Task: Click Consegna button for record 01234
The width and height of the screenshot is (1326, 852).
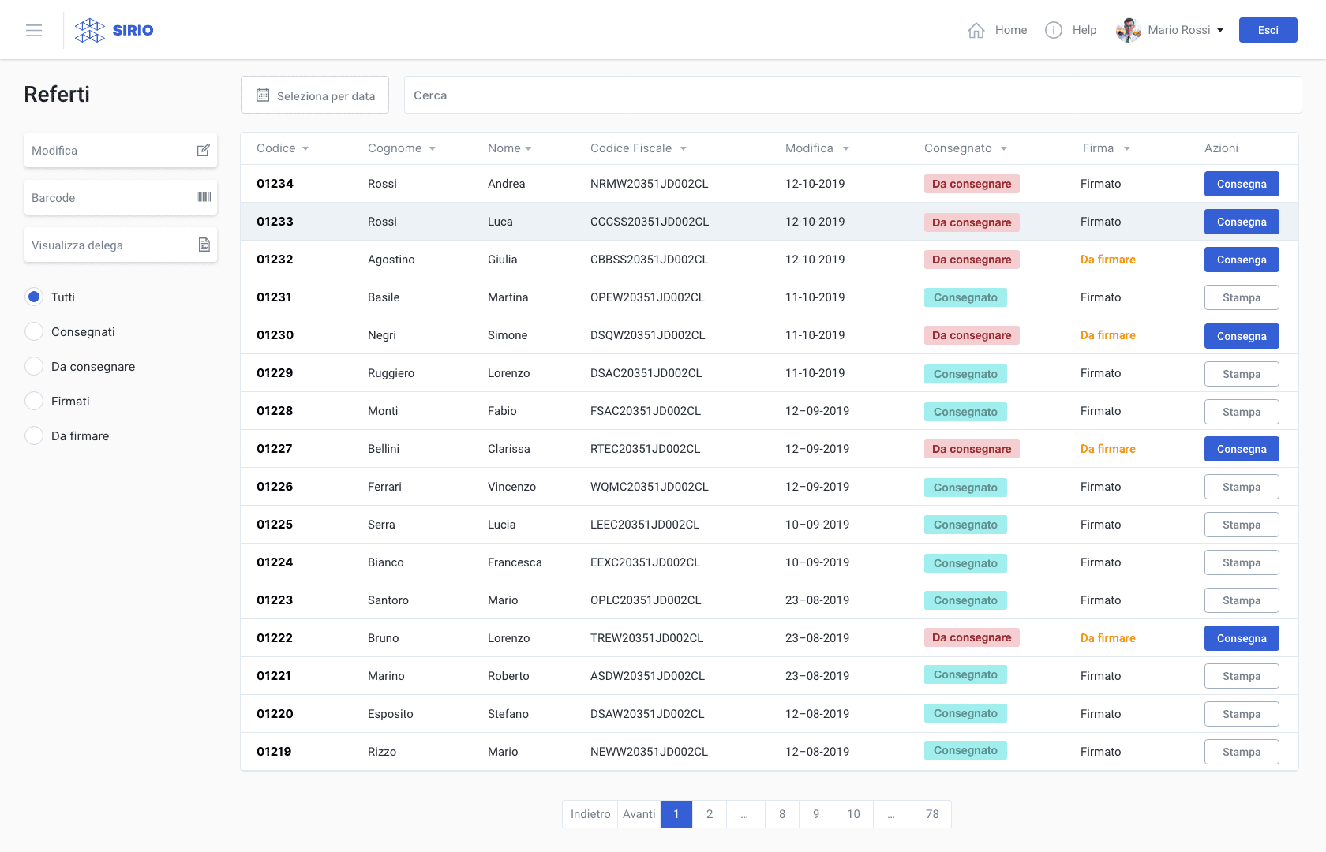Action: tap(1242, 184)
